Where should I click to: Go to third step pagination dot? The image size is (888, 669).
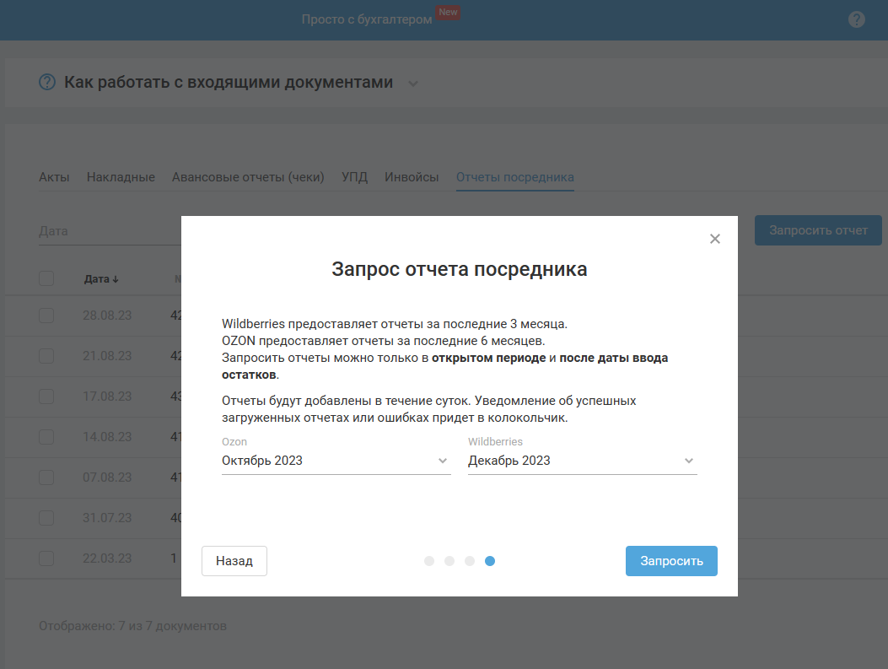point(470,561)
